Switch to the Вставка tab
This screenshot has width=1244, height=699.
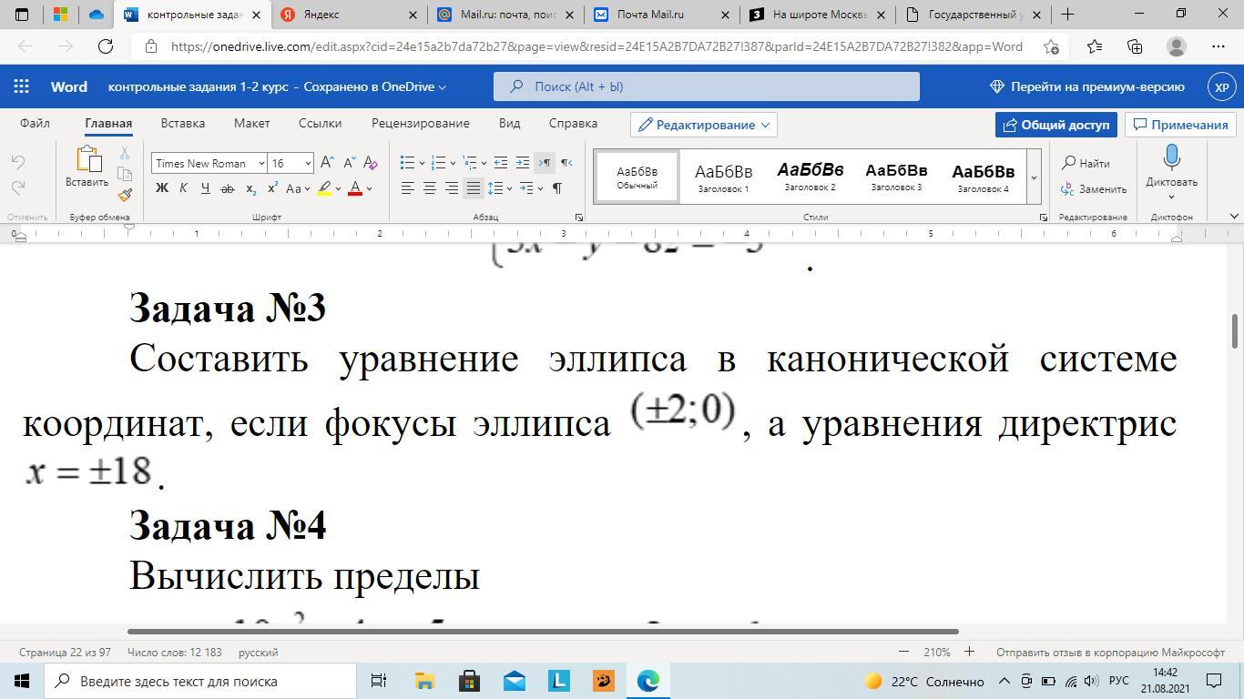tap(182, 123)
